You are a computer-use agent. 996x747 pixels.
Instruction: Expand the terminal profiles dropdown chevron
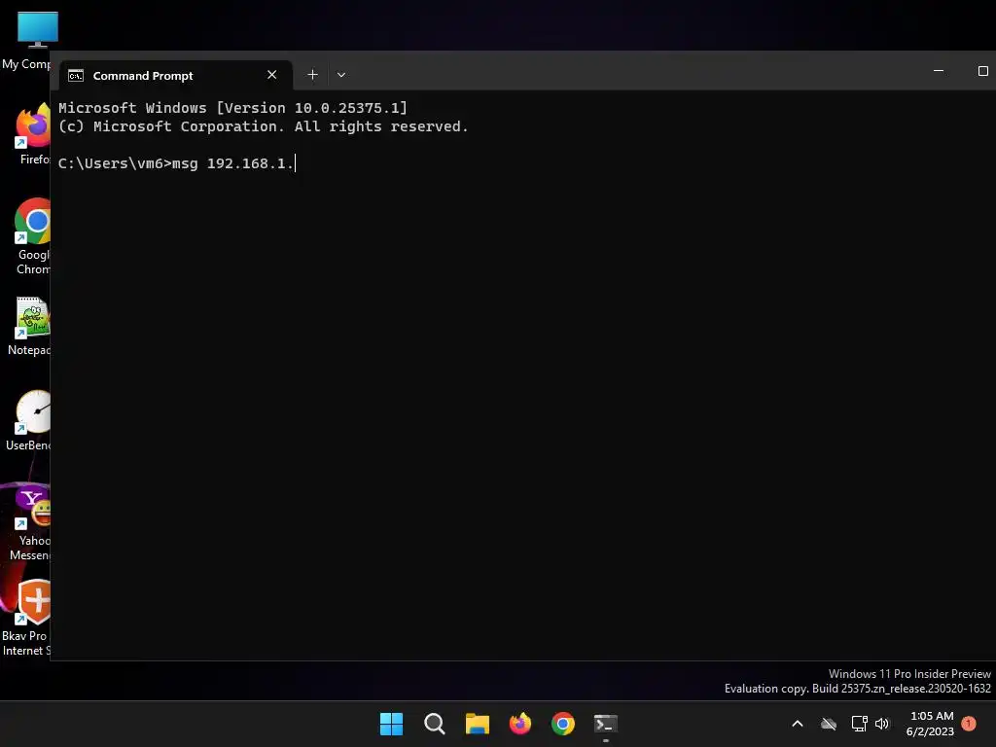(341, 75)
